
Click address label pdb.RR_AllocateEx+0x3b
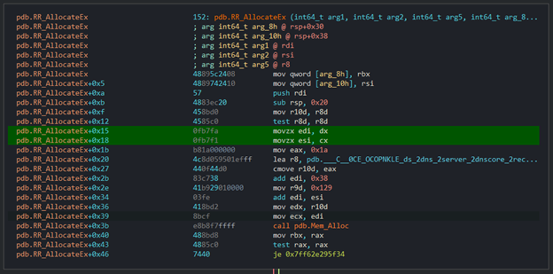click(x=53, y=226)
